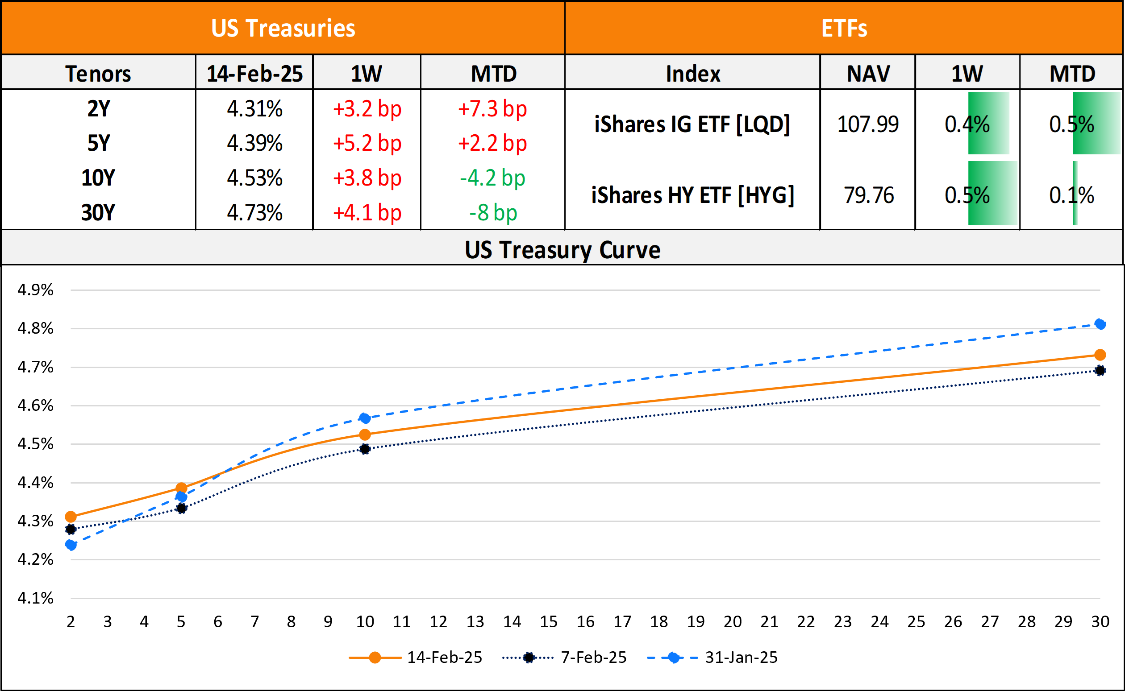Click the blue 31-Jan-25 legend marker
The width and height of the screenshot is (1125, 691).
[x=673, y=658]
